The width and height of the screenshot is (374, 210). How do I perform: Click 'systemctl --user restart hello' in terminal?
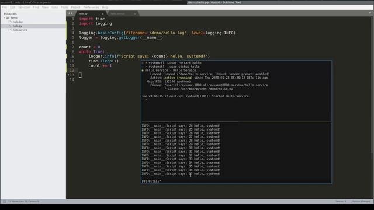[x=175, y=63]
